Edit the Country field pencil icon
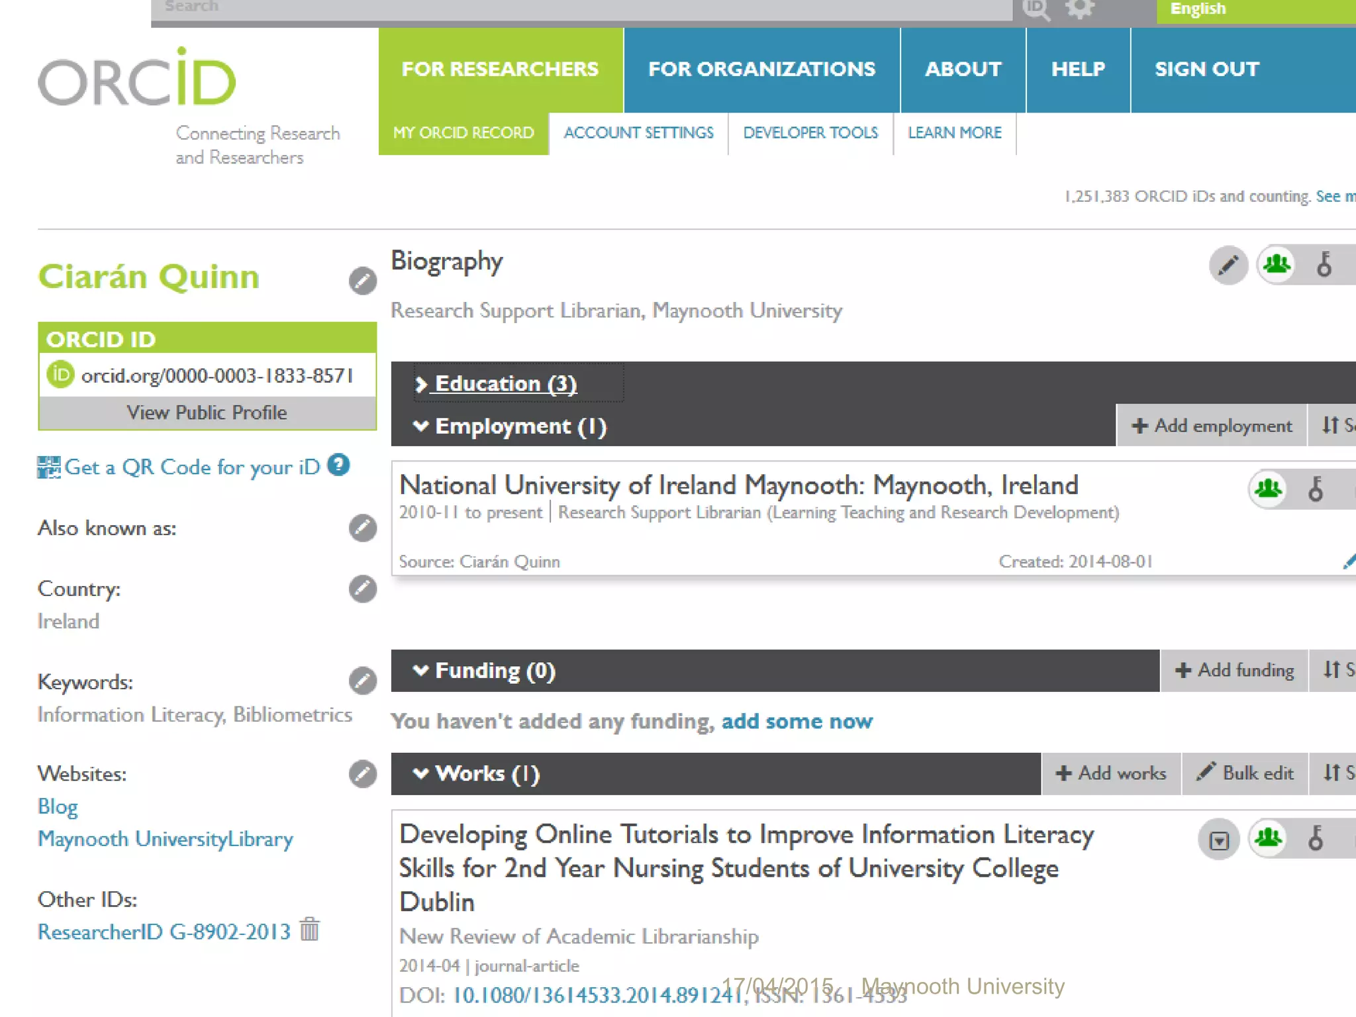Viewport: 1356px width, 1017px height. coord(362,589)
